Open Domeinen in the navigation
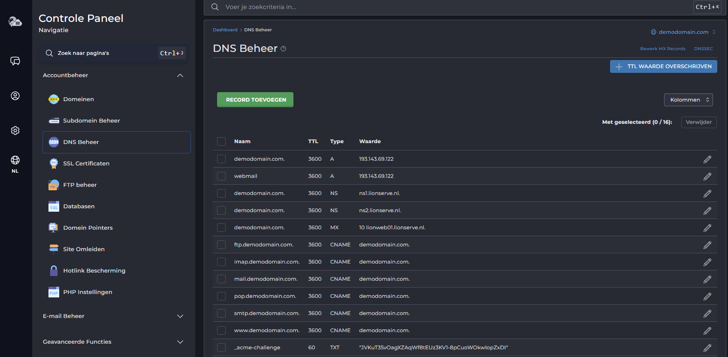Image resolution: width=728 pixels, height=357 pixels. click(x=117, y=99)
